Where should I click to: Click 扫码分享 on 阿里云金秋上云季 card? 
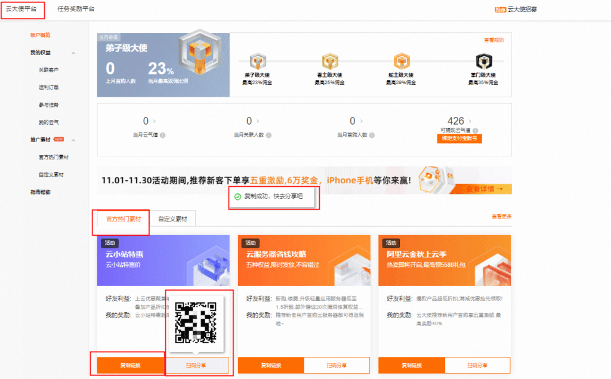click(477, 365)
